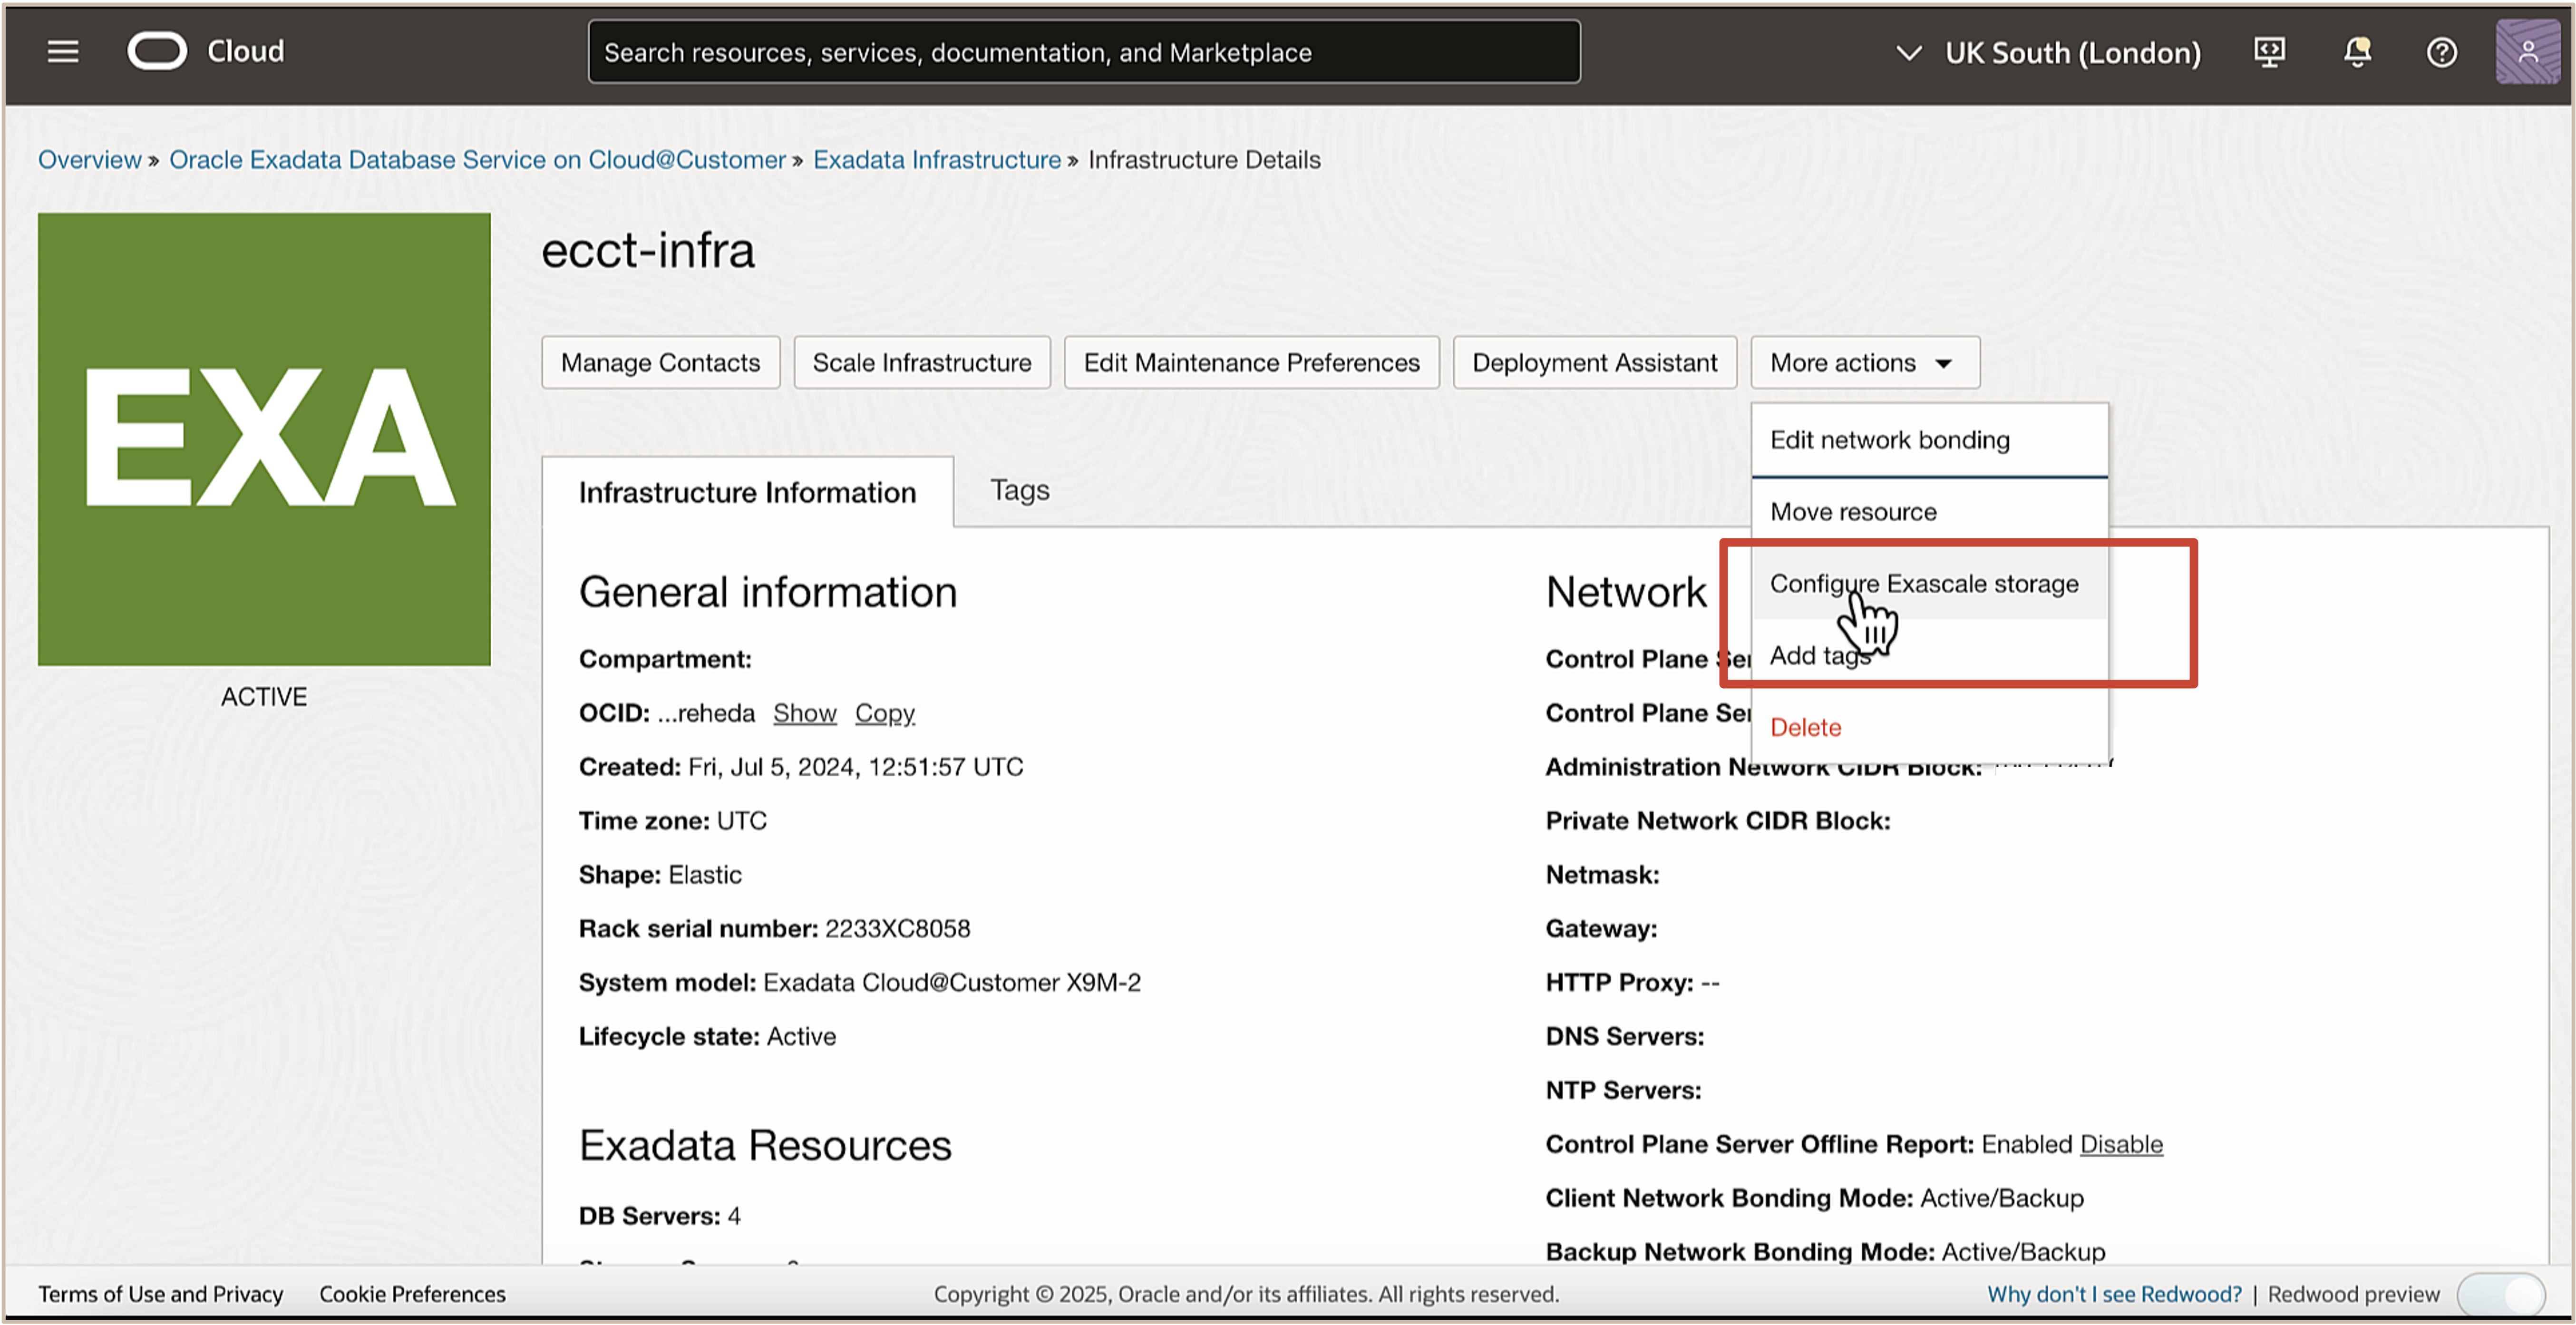The width and height of the screenshot is (2576, 1325).
Task: Open the user profile avatar
Action: [x=2527, y=52]
